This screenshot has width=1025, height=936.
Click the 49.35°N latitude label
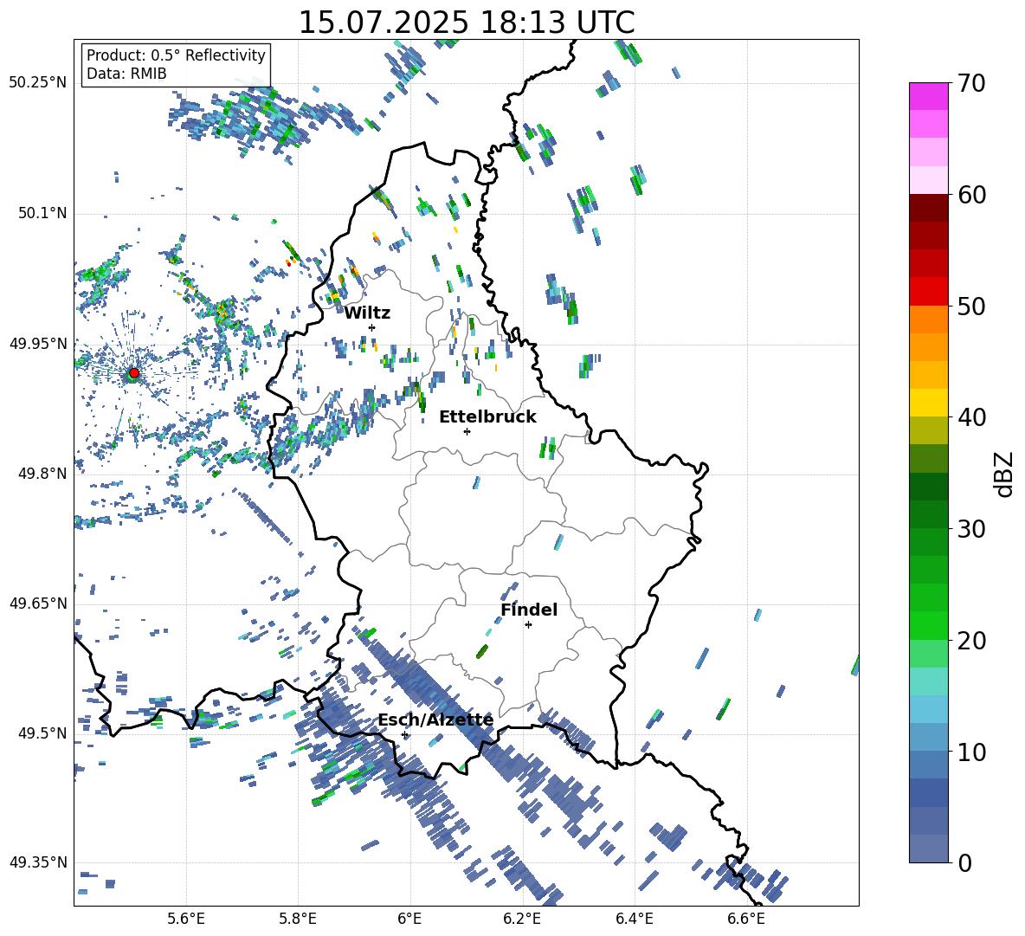coord(38,862)
